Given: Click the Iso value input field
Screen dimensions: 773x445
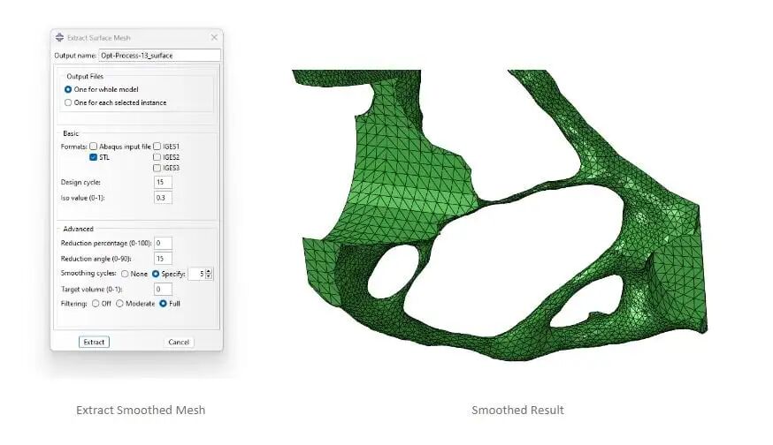Looking at the screenshot, I should tap(163, 198).
